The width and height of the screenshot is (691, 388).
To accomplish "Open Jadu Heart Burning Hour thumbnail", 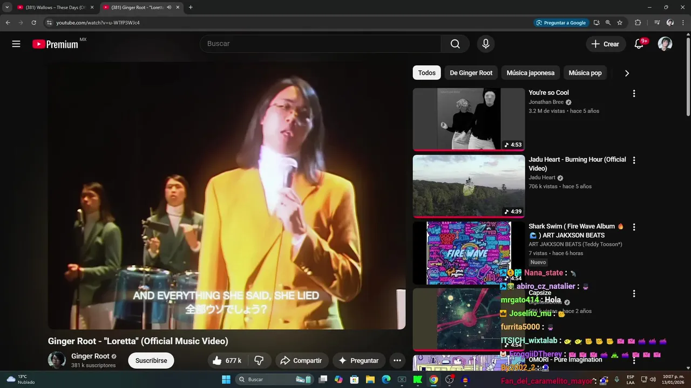I will [469, 186].
